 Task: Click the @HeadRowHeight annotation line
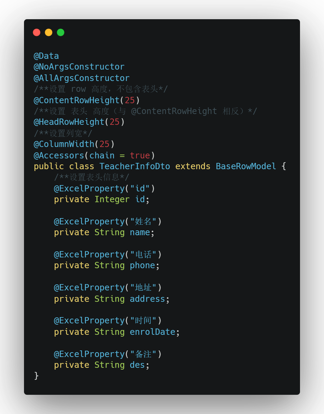pyautogui.click(x=79, y=122)
